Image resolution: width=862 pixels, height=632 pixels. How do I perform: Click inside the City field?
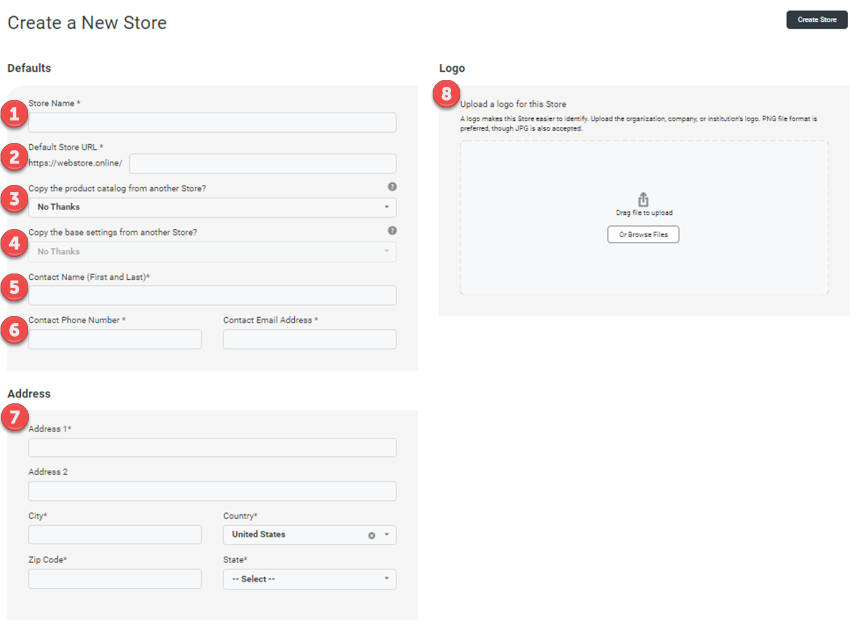[x=114, y=534]
